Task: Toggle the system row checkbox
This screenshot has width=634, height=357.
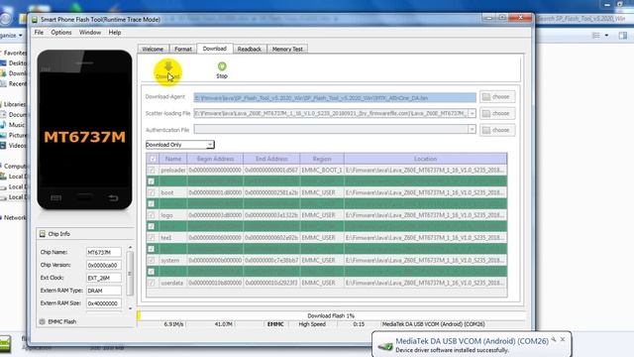Action: coord(152,260)
